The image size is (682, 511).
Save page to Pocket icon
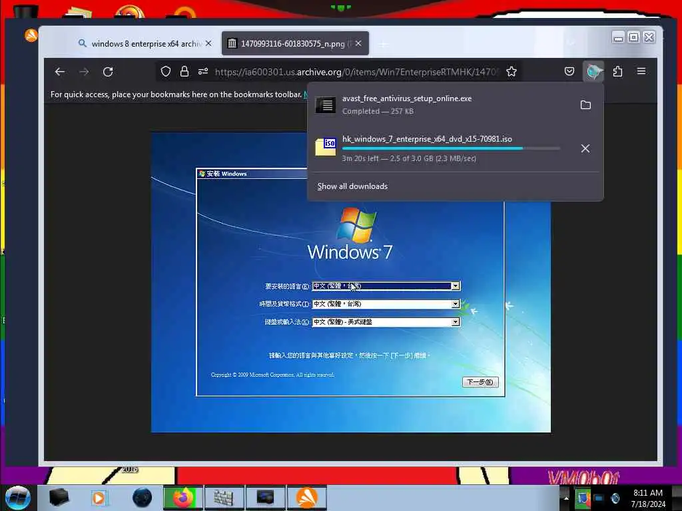click(569, 71)
